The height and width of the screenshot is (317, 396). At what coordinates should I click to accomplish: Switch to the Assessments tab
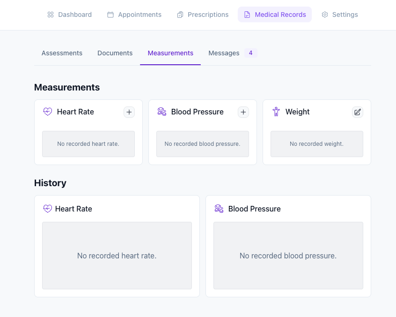click(62, 53)
